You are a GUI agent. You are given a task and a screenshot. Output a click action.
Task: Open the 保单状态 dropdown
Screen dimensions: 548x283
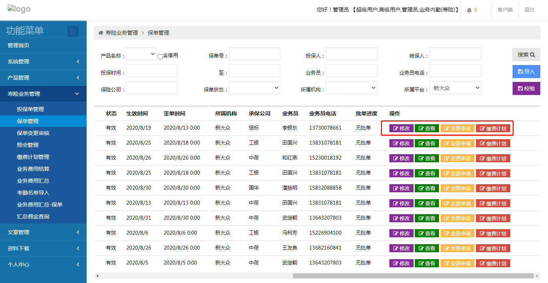tap(254, 88)
